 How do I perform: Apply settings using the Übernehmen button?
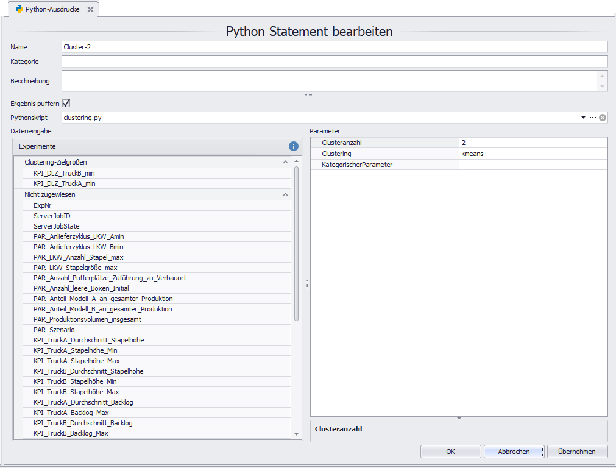tap(577, 452)
